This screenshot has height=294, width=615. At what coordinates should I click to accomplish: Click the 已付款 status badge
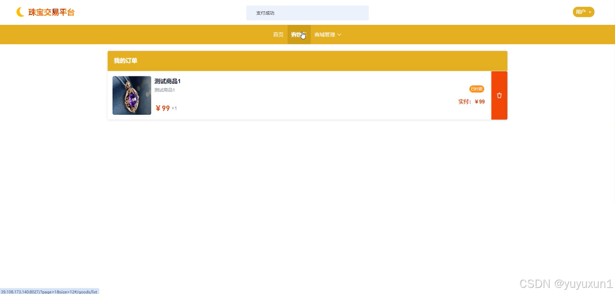(x=477, y=89)
